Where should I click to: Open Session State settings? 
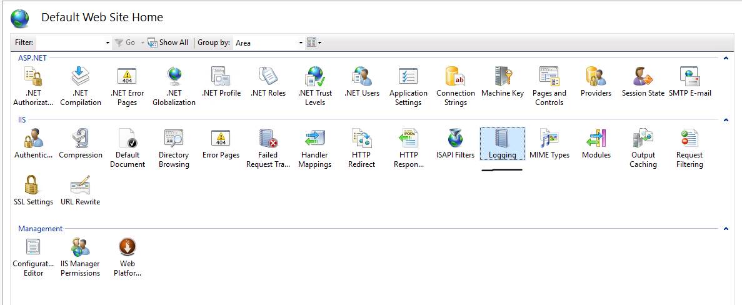[x=643, y=82]
